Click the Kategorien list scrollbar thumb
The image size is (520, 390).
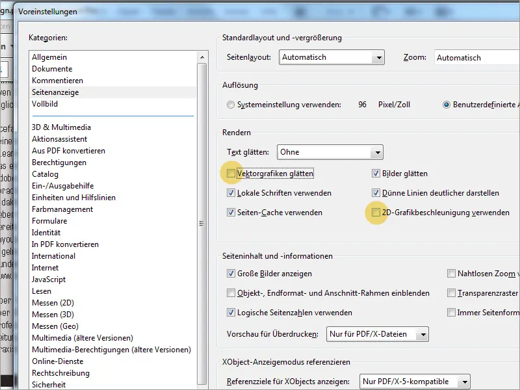pos(201,224)
